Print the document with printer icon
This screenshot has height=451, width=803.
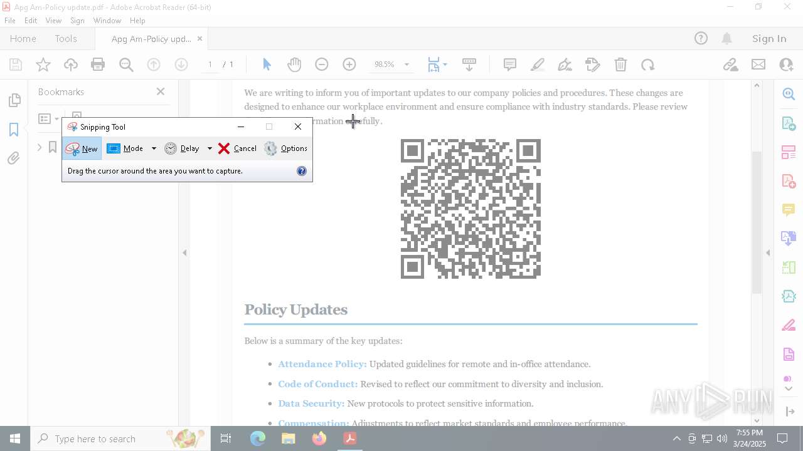[98, 65]
